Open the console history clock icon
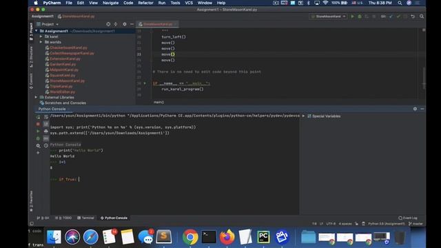Image resolution: width=441 pixels, height=248 pixels. point(46,145)
